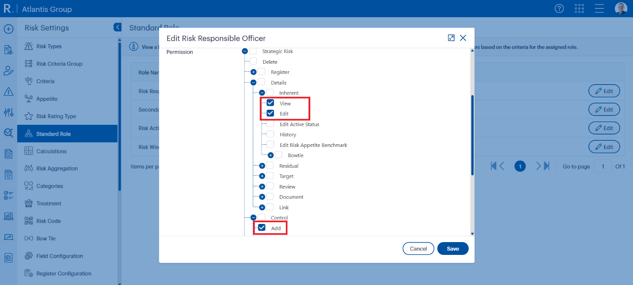Open the Criteria settings page
The image size is (633, 285).
click(x=67, y=81)
